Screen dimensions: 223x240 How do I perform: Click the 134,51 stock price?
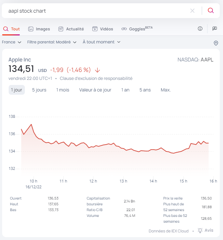tap(21, 69)
